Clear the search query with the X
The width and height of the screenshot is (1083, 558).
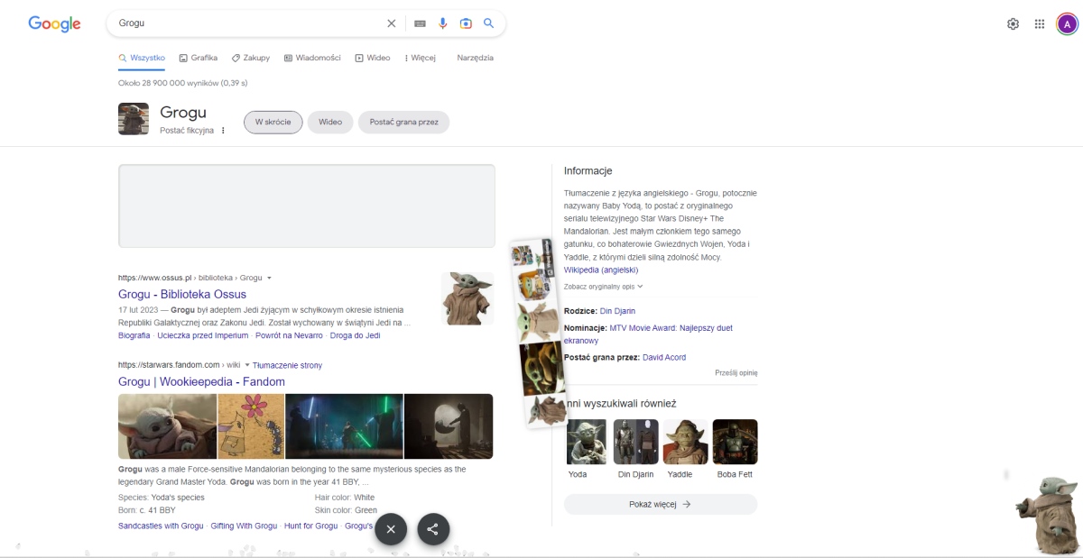click(390, 23)
